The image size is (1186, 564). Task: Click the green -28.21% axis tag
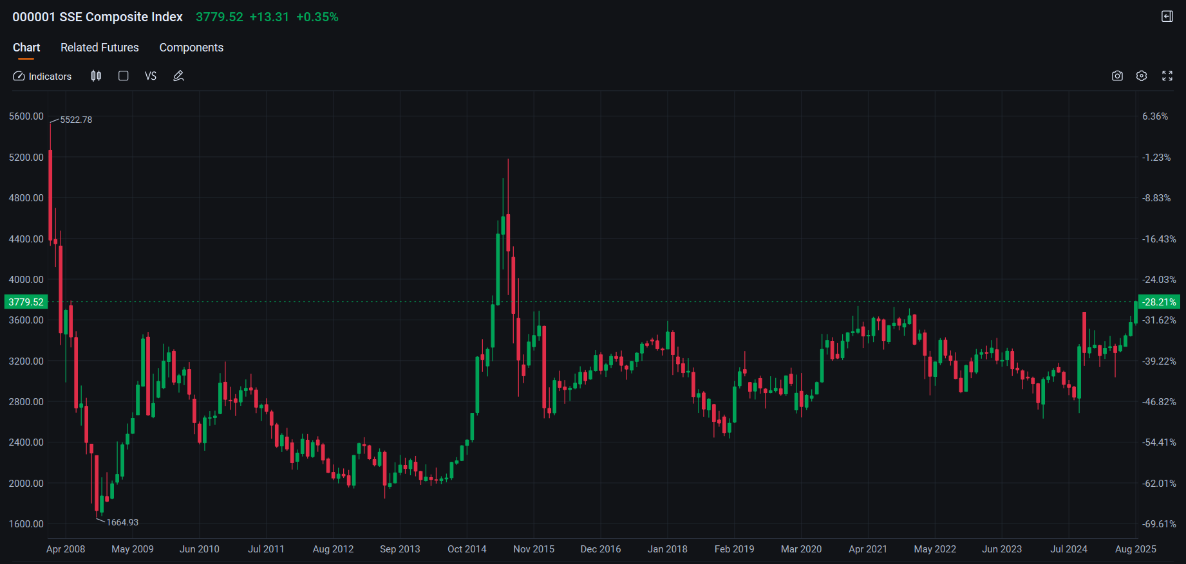1159,302
